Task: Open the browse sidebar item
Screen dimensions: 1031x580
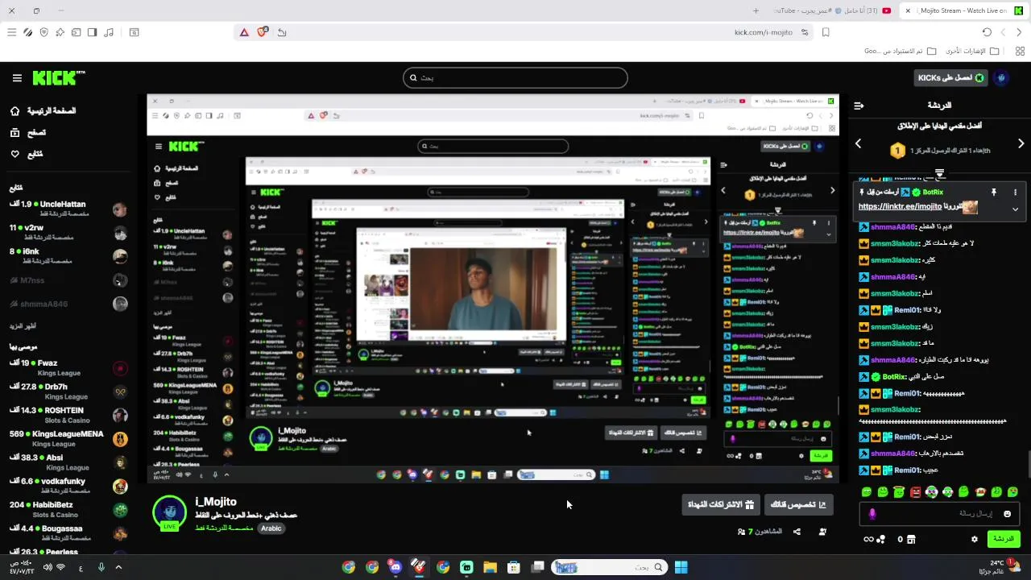Action: tap(28, 132)
